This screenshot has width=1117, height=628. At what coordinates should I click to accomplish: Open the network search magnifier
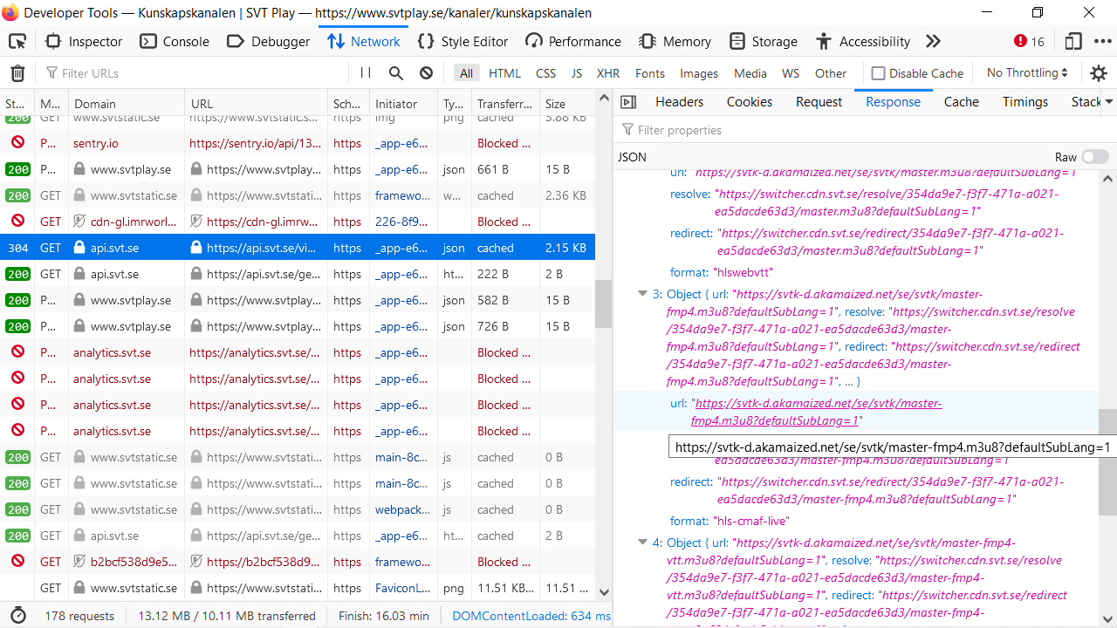tap(396, 73)
